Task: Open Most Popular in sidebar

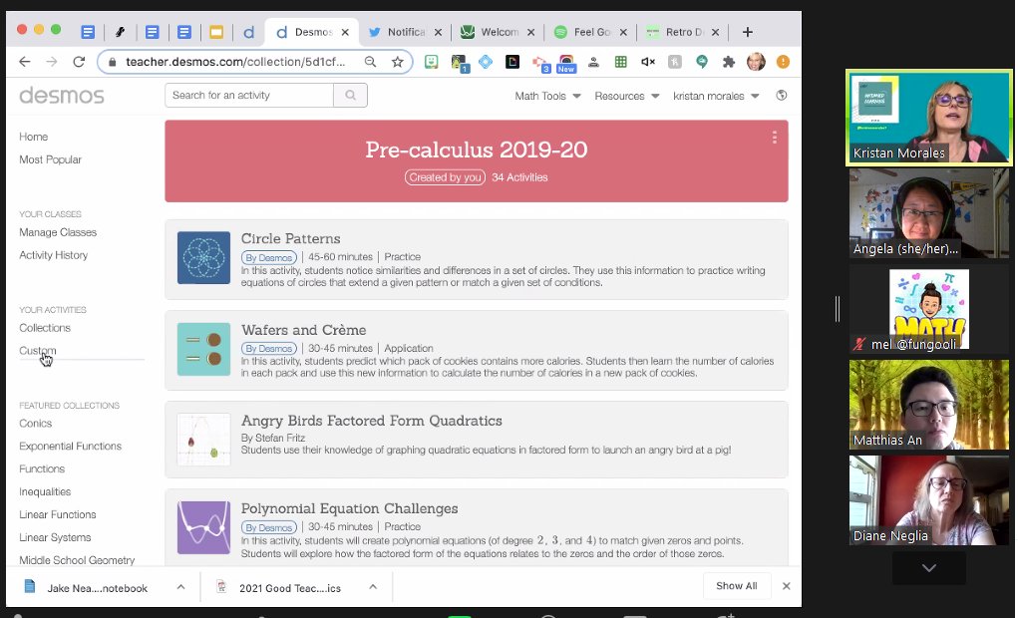Action: pos(50,159)
